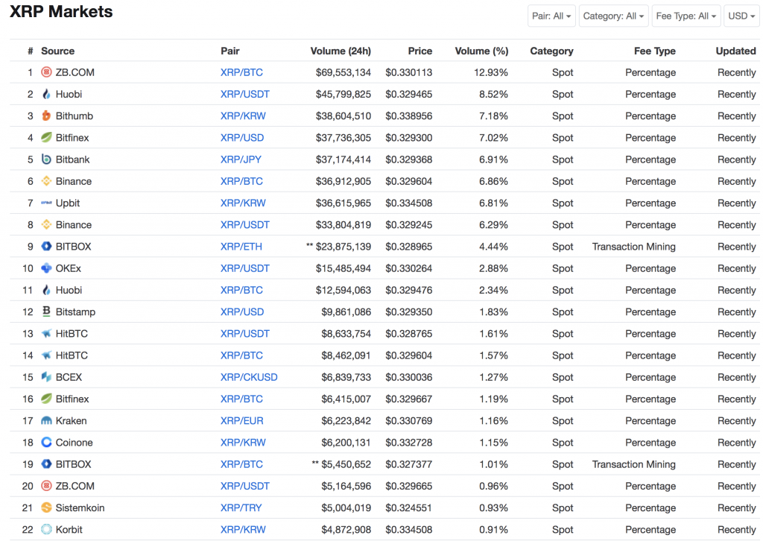Open the ZB.COM source link in row 1

tap(75, 73)
